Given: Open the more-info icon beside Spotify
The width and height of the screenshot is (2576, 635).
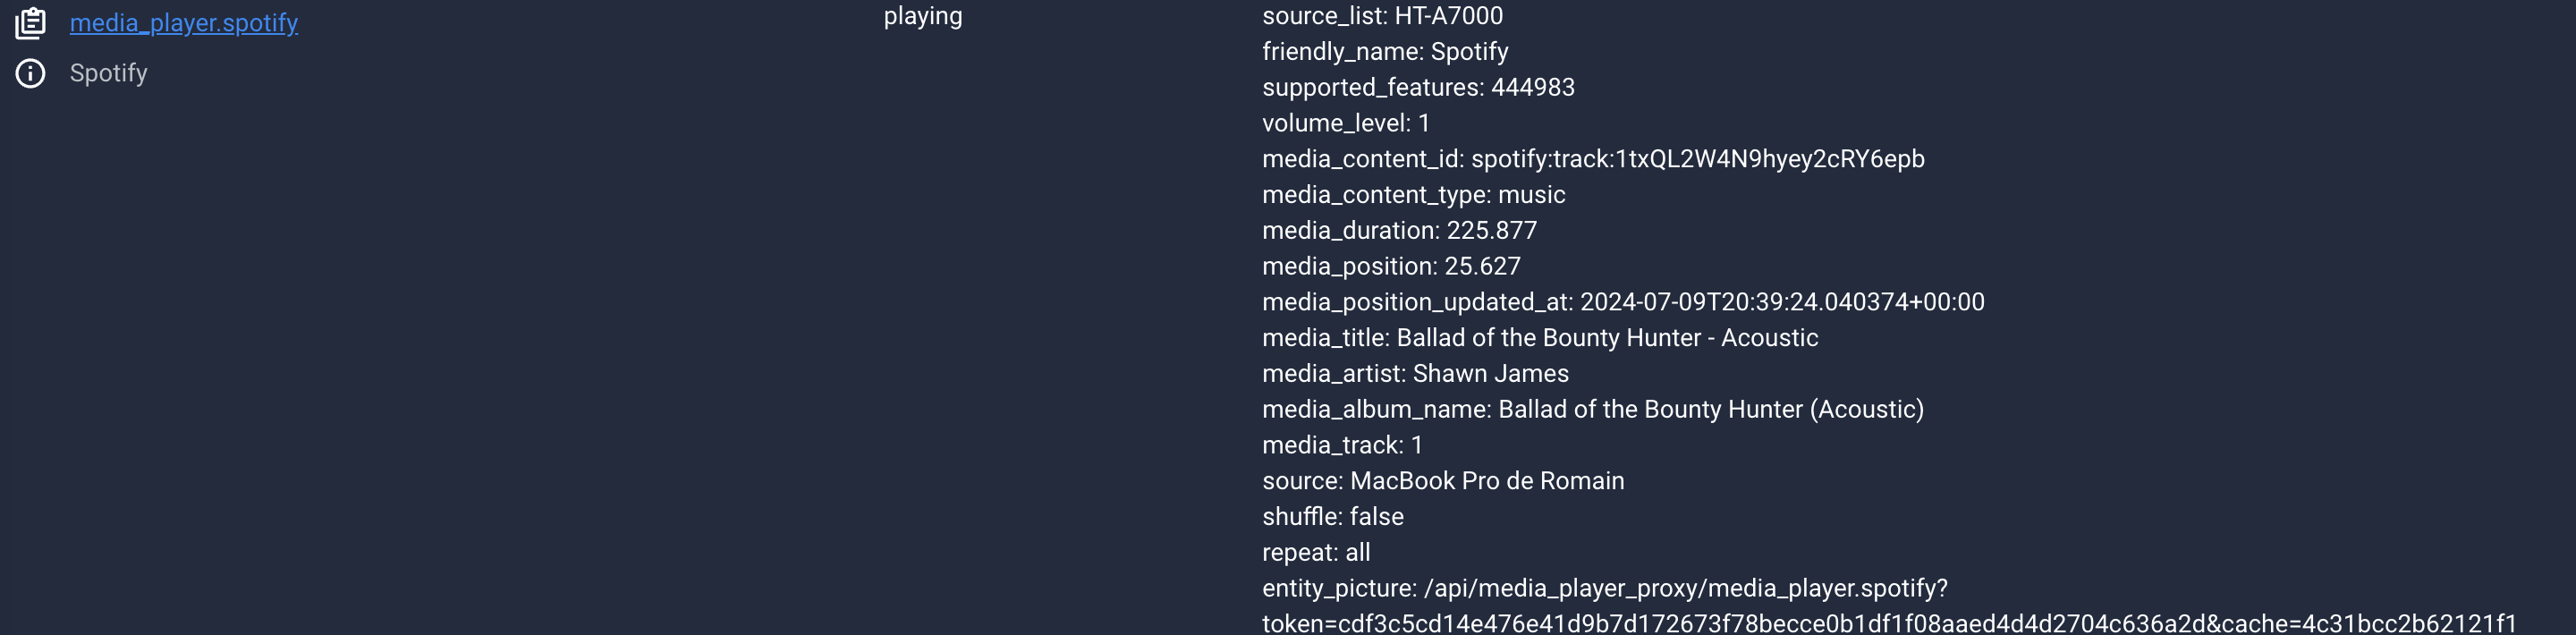Looking at the screenshot, I should 30,73.
